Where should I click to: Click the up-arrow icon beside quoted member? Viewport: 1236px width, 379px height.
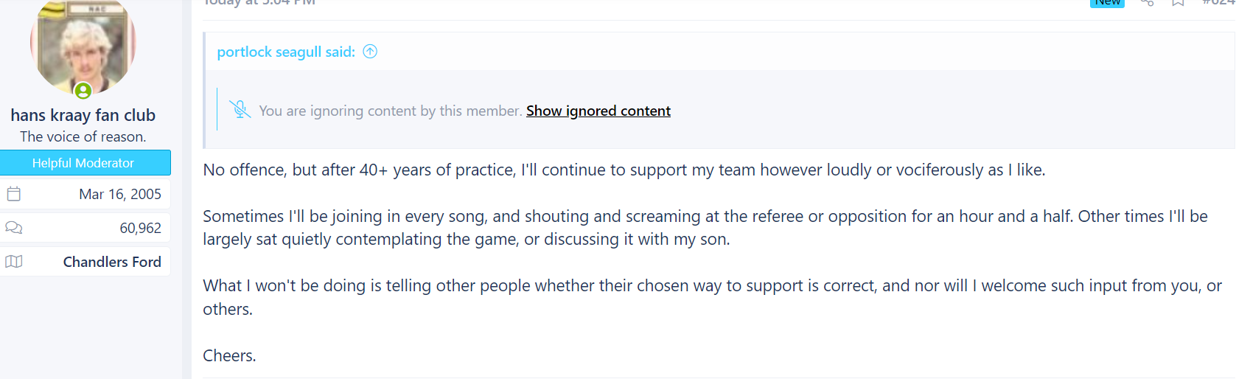370,52
